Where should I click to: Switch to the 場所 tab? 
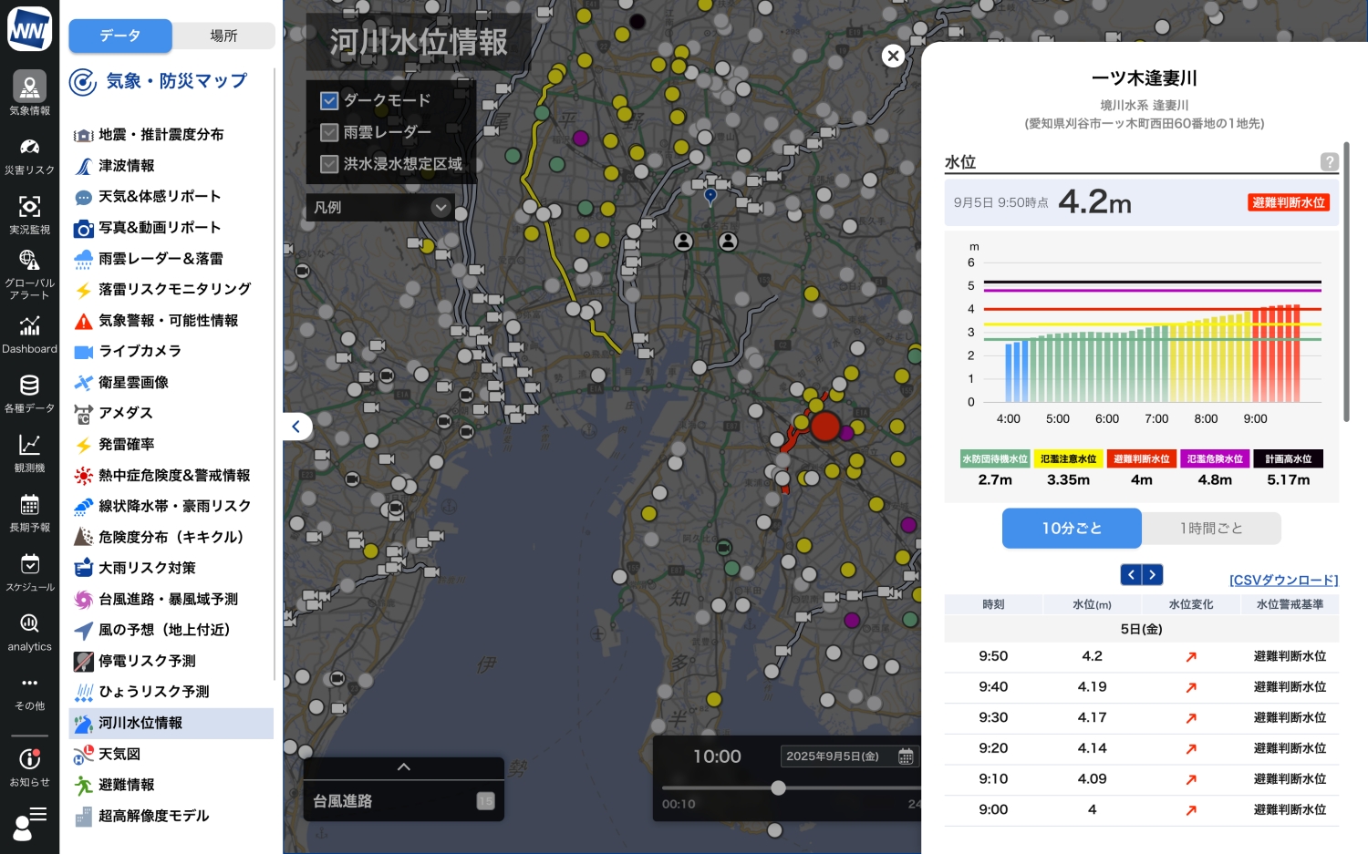(223, 36)
